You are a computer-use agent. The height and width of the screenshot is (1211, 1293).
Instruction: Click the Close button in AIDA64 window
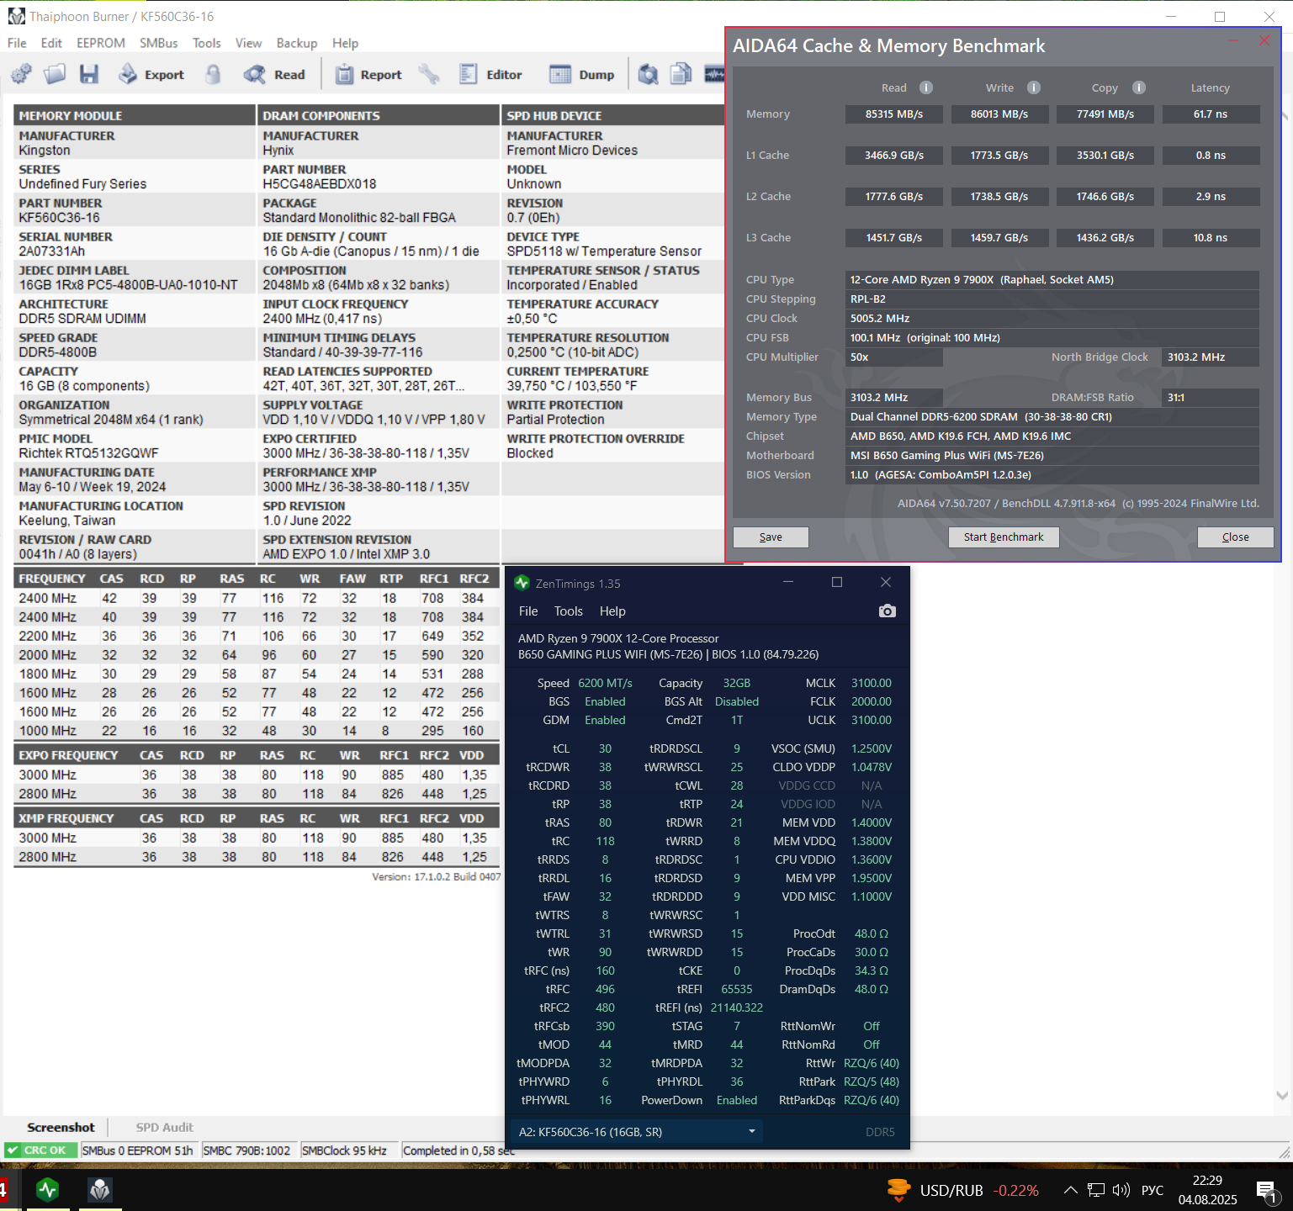[x=1235, y=537]
